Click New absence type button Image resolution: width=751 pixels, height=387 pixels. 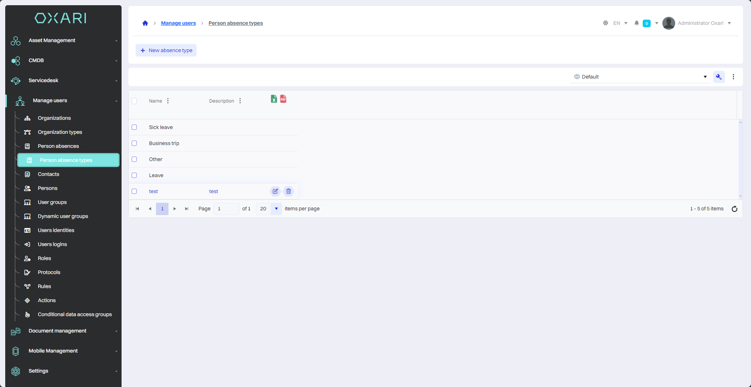click(x=166, y=50)
